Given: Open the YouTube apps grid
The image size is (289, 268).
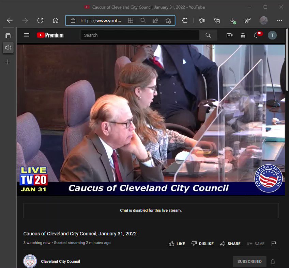Looking at the screenshot, I should tap(243, 35).
